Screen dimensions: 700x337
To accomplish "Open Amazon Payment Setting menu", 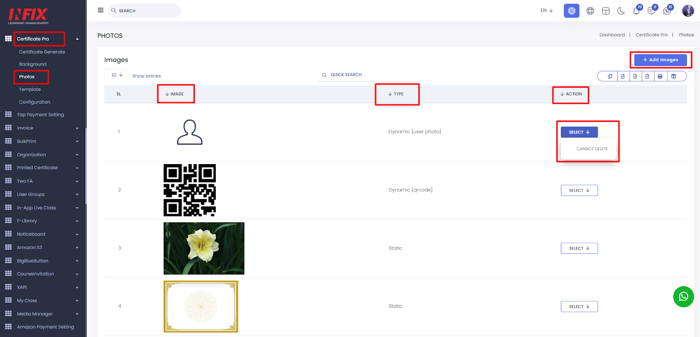I will click(45, 327).
